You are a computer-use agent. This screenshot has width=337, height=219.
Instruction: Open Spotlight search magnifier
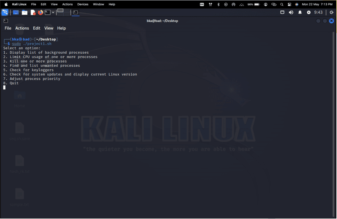click(282, 4)
